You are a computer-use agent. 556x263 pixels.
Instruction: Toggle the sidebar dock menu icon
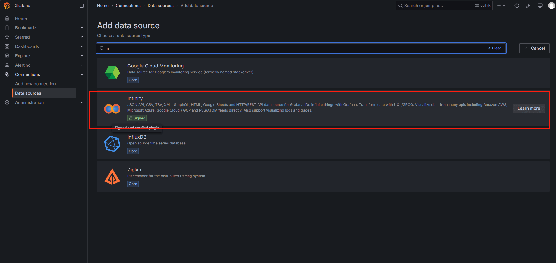82,6
